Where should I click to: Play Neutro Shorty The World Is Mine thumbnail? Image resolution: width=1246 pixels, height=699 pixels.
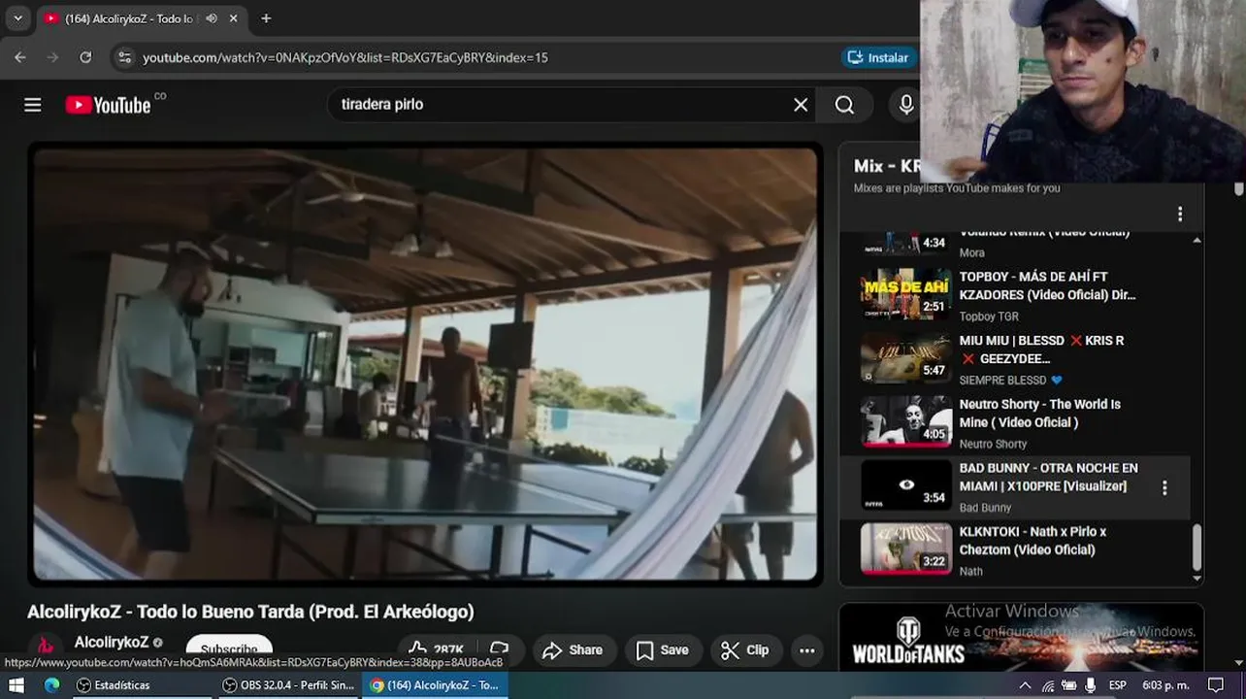906,421
